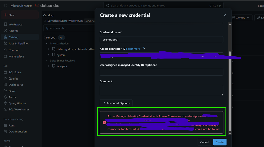The width and height of the screenshot is (264, 147).
Task: Click the SQL Editor icon
Action: [x=5, y=72]
